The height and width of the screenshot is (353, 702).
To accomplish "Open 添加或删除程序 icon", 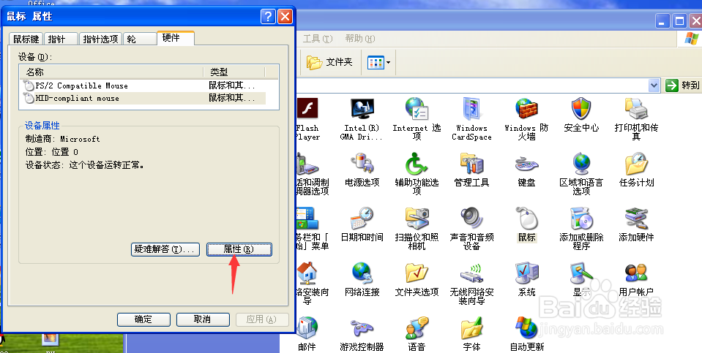I will coord(581,219).
